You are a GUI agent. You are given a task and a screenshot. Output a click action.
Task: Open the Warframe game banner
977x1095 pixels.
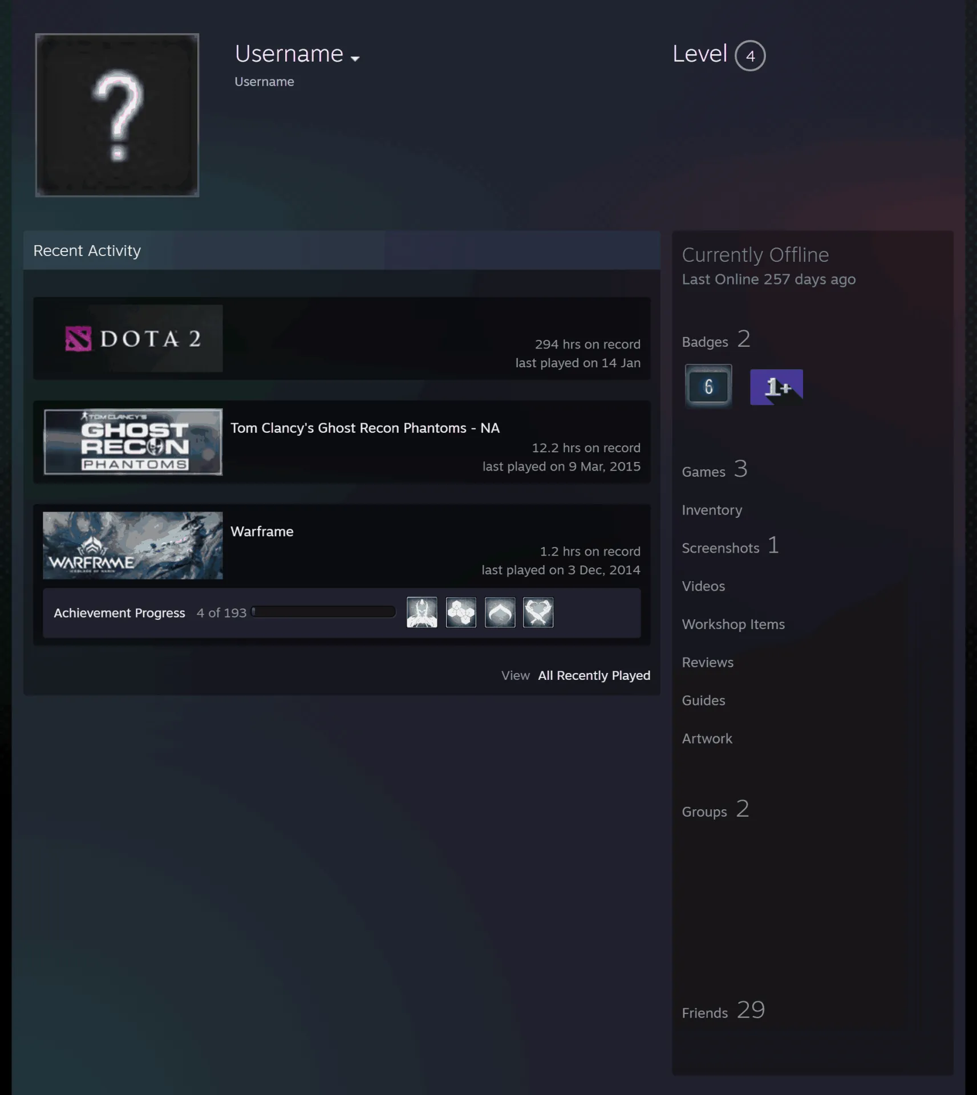tap(133, 546)
